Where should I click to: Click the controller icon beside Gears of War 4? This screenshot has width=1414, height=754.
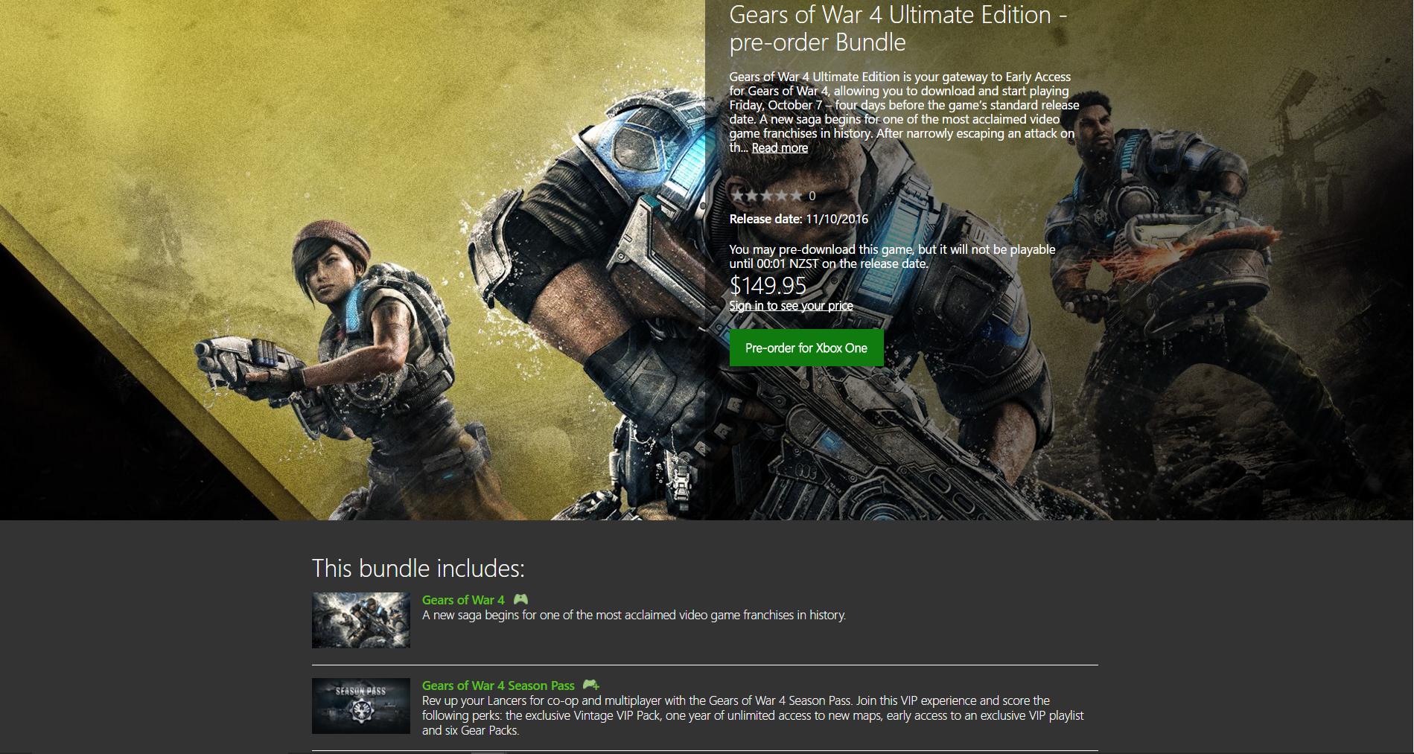click(520, 599)
